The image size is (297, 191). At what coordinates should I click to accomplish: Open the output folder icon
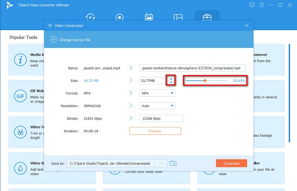[x=173, y=163]
